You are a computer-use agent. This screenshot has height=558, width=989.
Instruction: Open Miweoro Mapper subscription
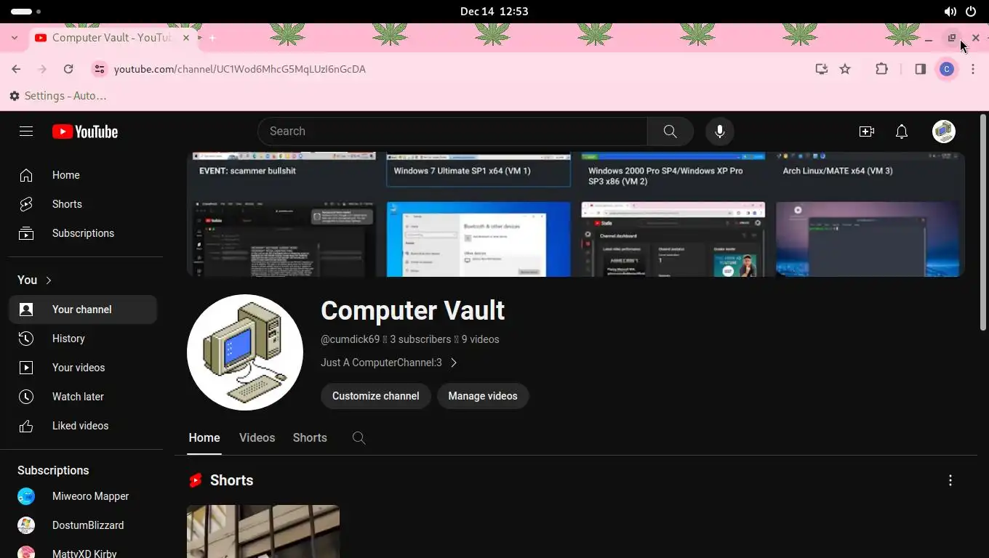point(83,496)
